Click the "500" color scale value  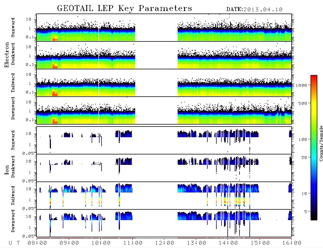pos(303,103)
